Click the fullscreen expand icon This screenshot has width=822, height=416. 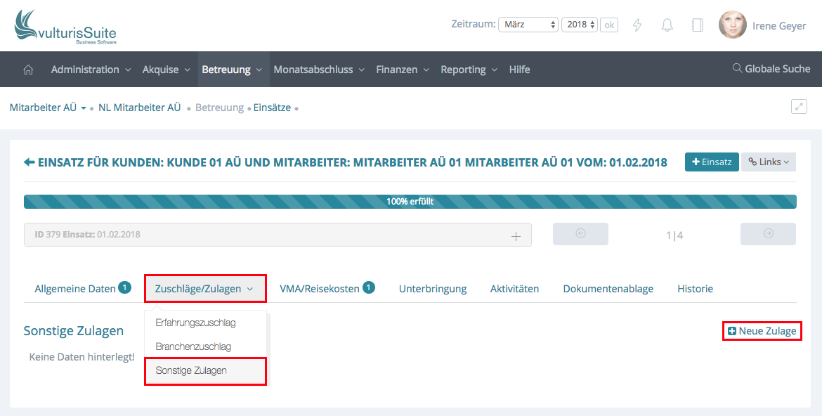pos(799,107)
